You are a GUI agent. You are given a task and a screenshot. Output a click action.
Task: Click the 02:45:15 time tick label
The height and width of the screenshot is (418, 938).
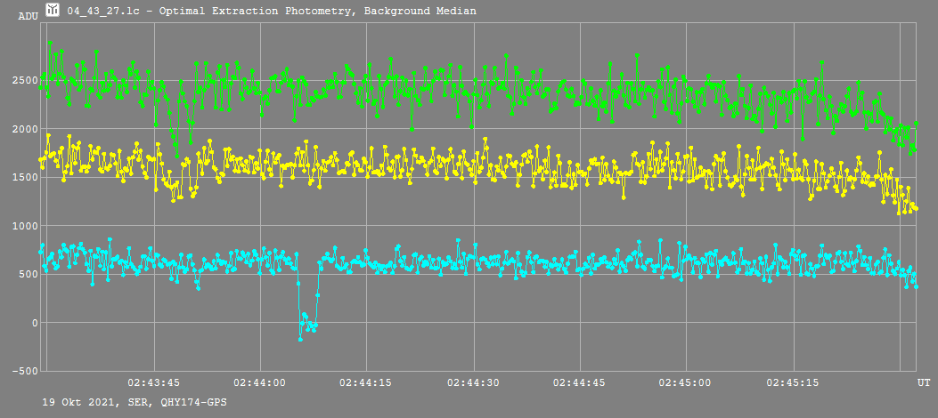[793, 382]
